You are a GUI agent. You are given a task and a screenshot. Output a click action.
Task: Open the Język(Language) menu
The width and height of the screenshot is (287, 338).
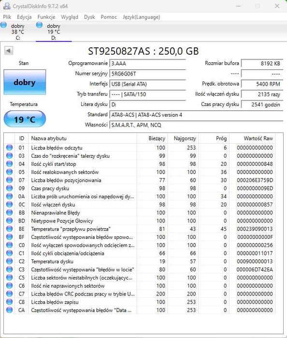click(142, 17)
